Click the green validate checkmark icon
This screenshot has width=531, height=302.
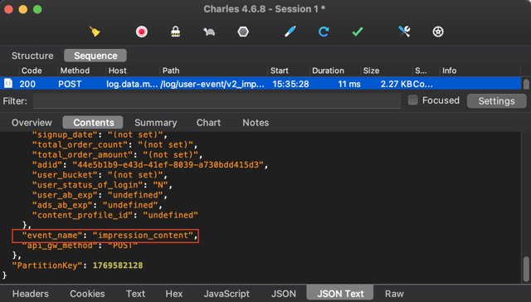click(x=358, y=32)
